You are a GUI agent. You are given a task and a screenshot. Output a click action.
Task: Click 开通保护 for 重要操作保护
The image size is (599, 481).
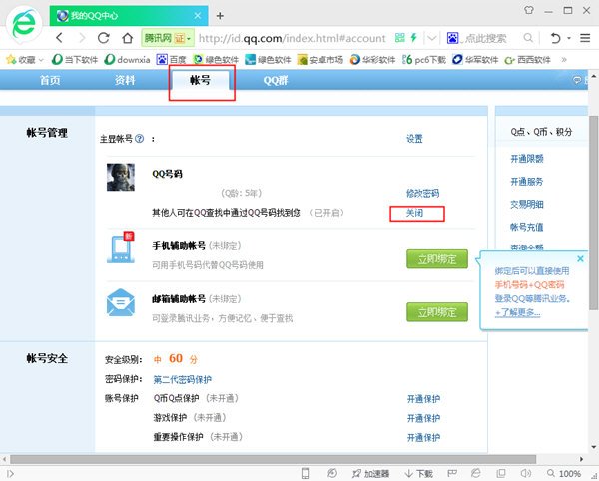pyautogui.click(x=423, y=437)
